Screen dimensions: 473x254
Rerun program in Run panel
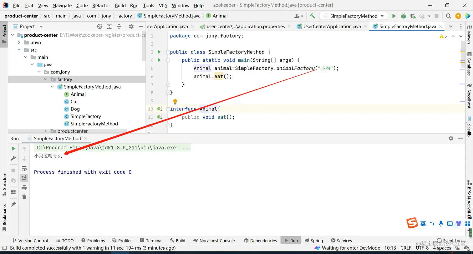pyautogui.click(x=13, y=149)
